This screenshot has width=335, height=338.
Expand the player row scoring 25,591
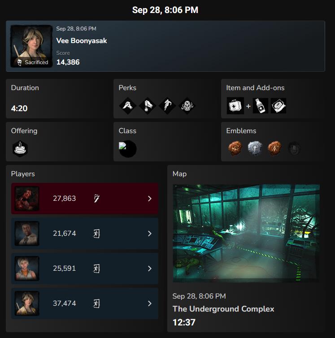85,269
